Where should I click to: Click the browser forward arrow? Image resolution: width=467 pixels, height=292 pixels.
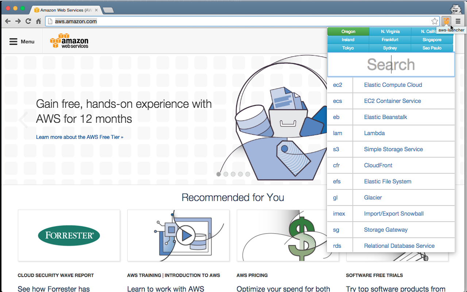(x=18, y=21)
